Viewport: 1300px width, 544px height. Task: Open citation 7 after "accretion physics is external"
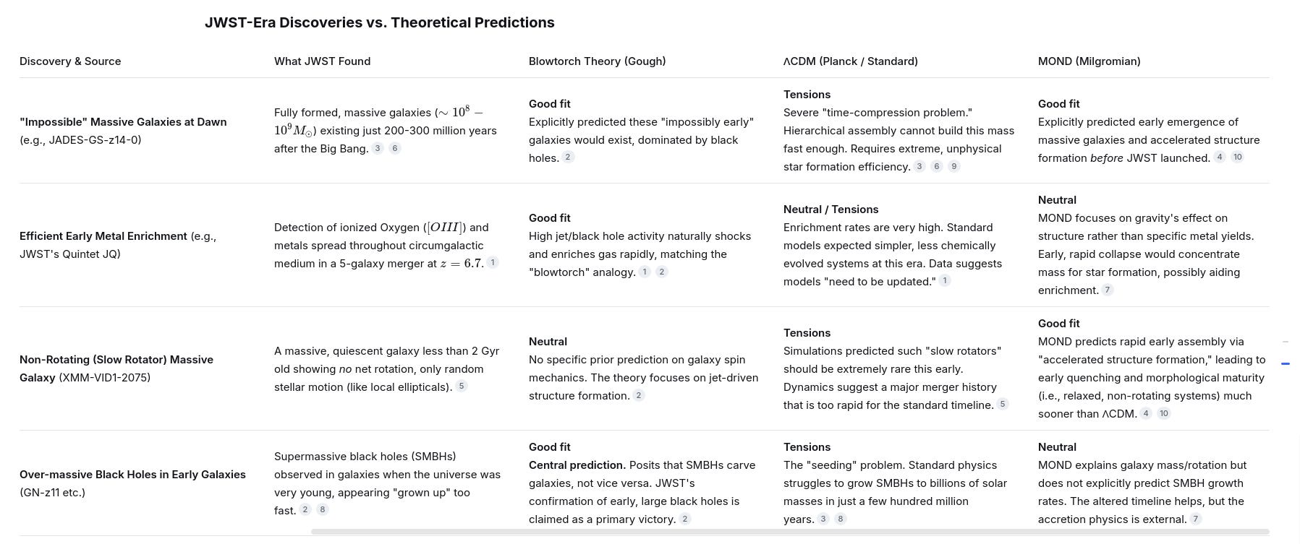1196,518
